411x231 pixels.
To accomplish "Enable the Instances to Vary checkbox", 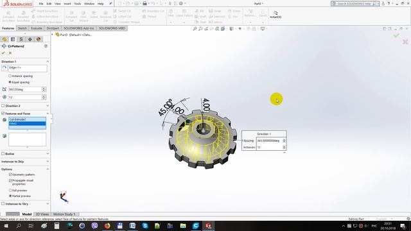I will (3, 203).
